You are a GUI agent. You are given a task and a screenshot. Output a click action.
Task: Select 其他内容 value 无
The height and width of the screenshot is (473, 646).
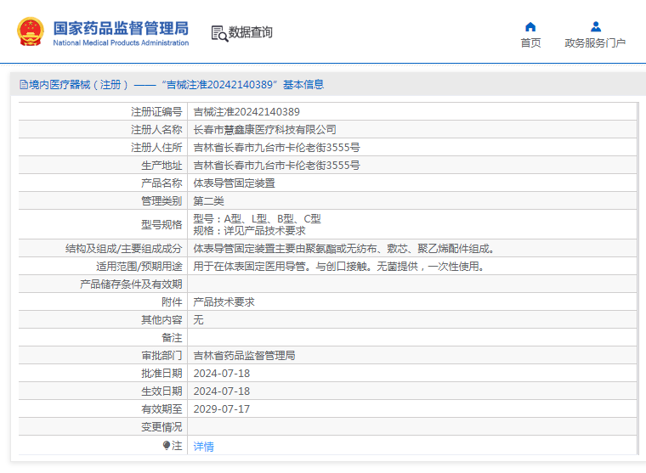199,320
